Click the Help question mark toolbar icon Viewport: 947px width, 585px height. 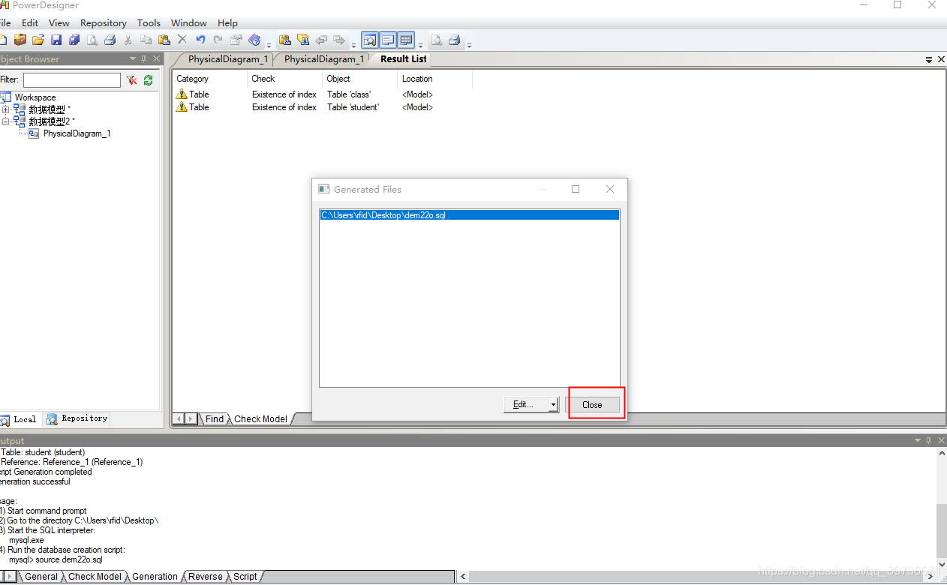[254, 40]
